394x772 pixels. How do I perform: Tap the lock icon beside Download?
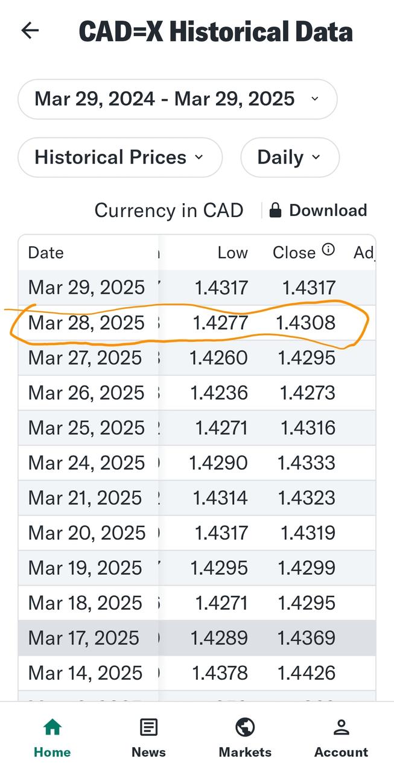click(275, 210)
